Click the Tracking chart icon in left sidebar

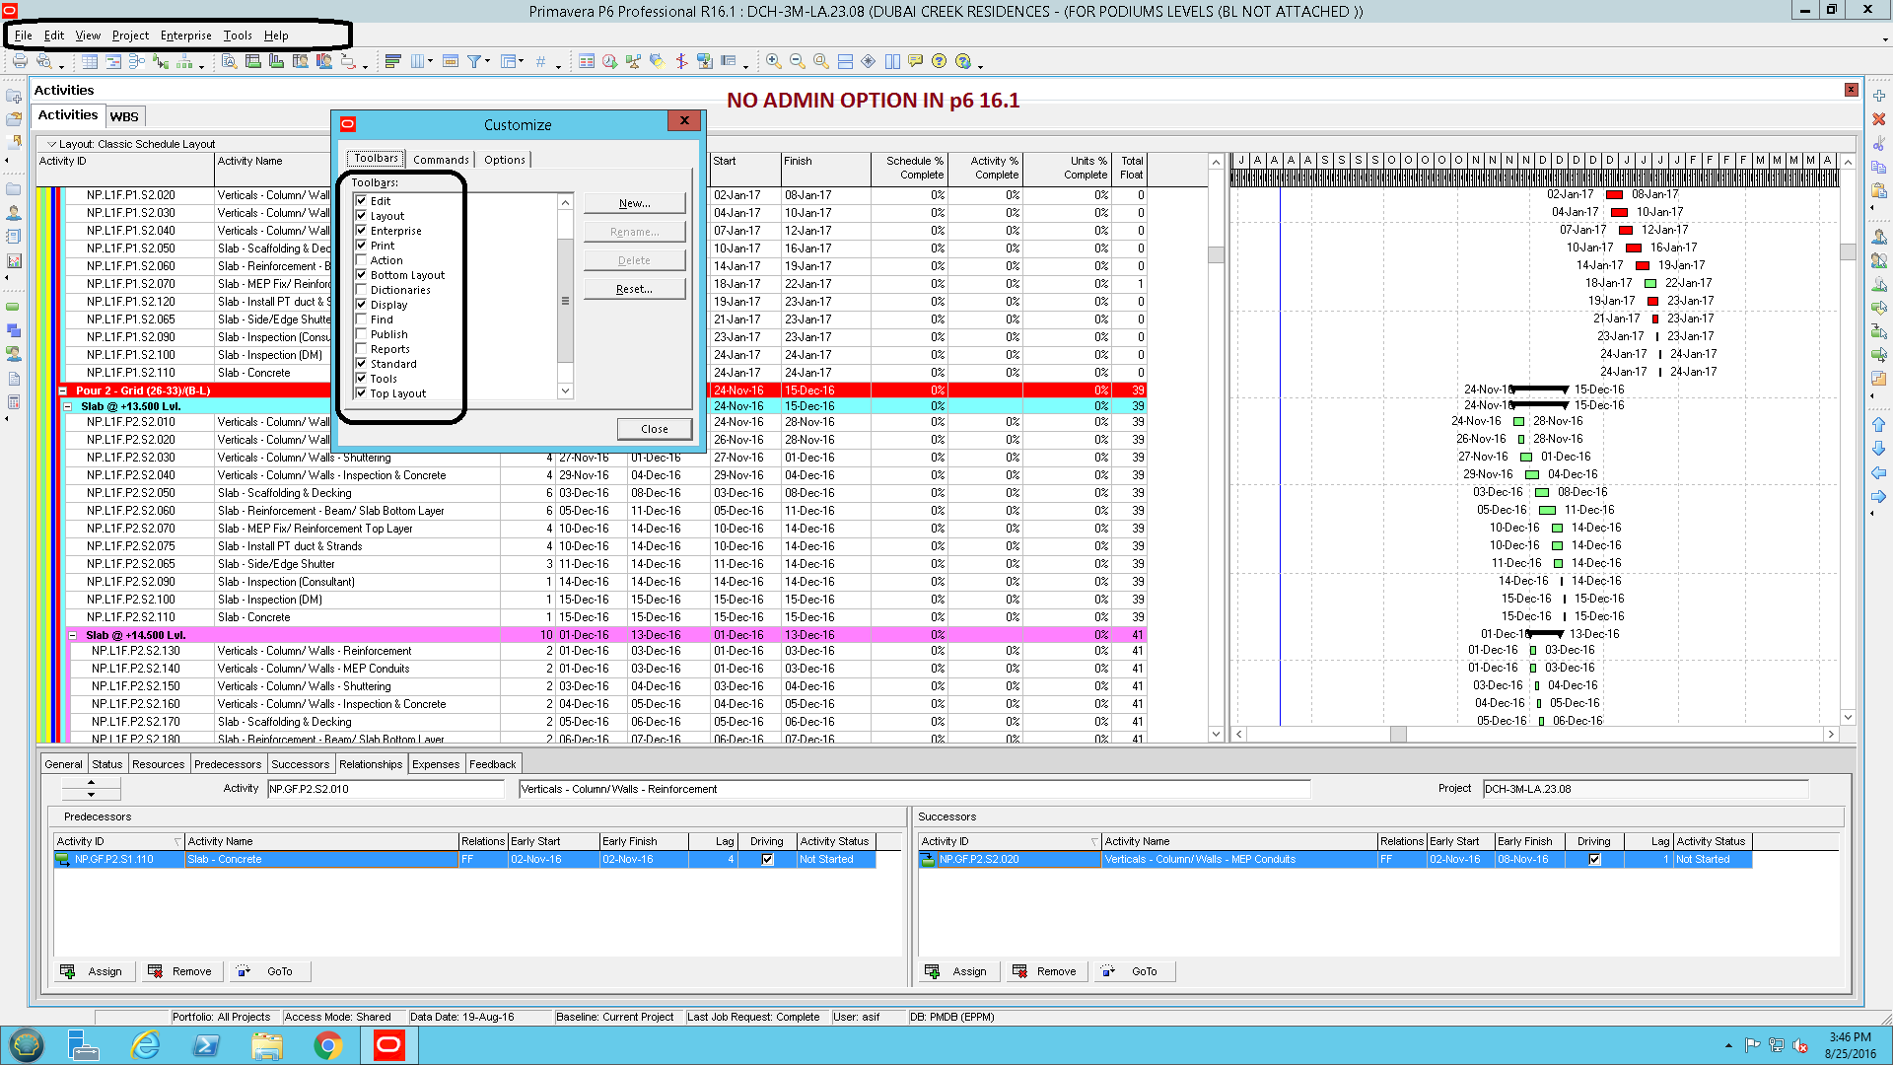pyautogui.click(x=14, y=260)
